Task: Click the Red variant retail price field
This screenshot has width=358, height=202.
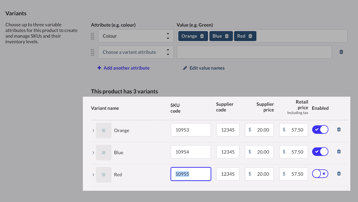Action: click(294, 174)
